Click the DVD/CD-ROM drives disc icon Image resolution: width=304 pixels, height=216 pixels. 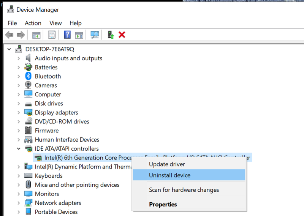[x=29, y=121]
